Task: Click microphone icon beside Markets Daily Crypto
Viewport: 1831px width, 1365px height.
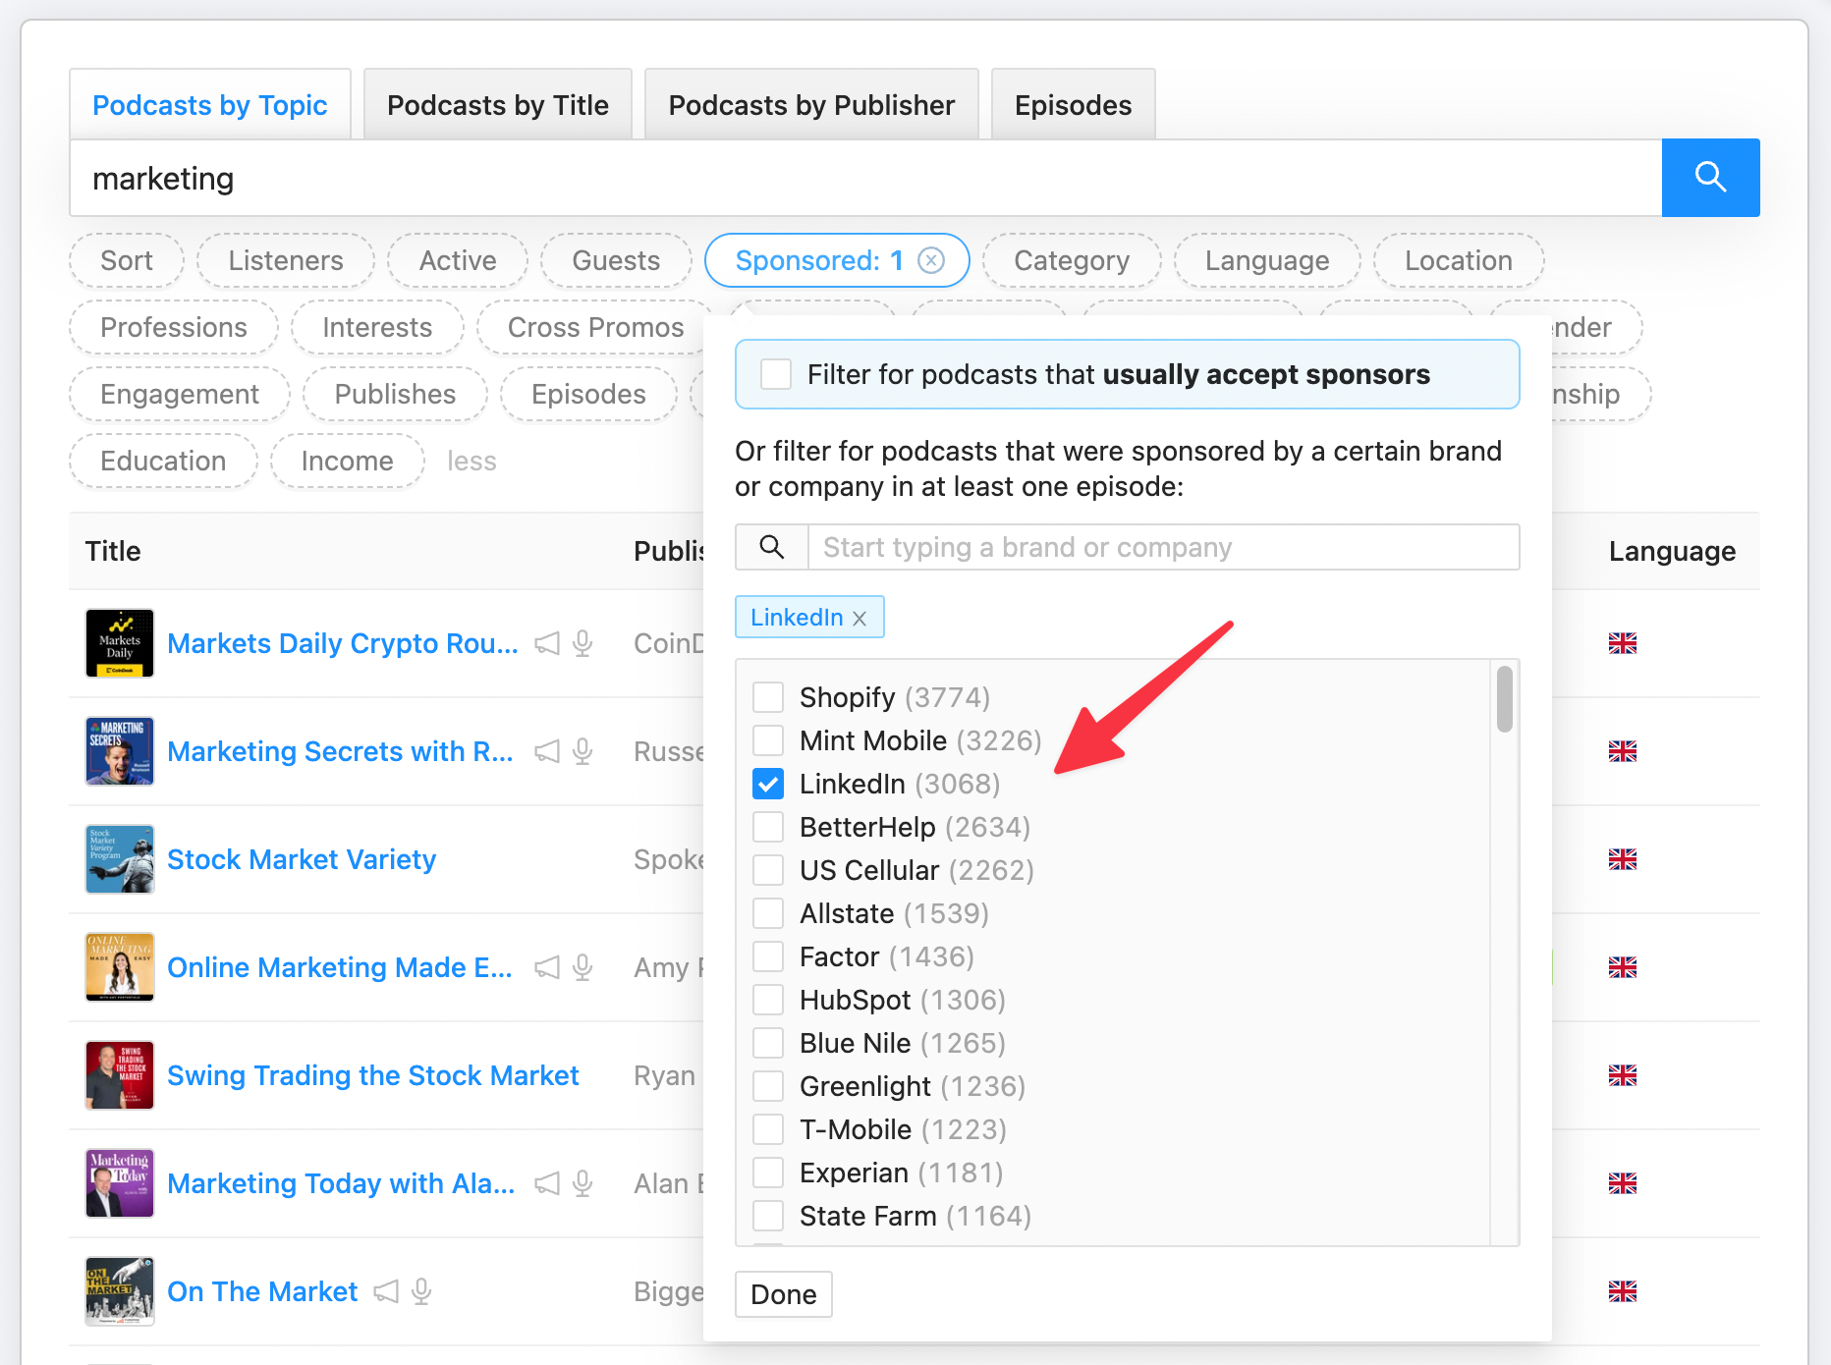Action: pyautogui.click(x=583, y=643)
